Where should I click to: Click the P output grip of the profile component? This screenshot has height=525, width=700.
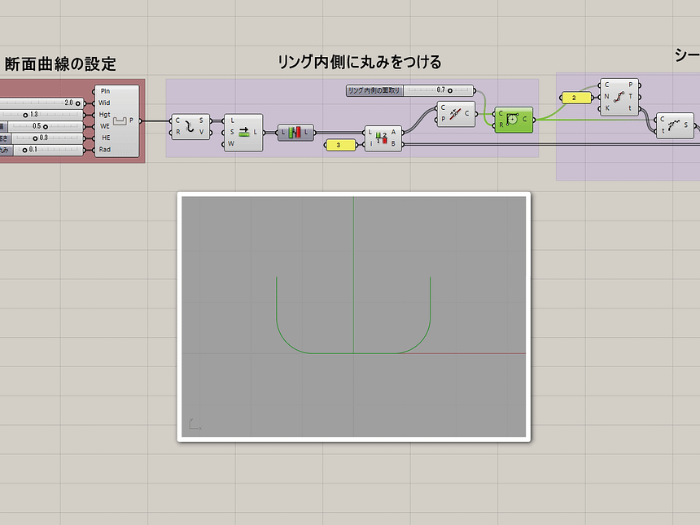[x=140, y=120]
